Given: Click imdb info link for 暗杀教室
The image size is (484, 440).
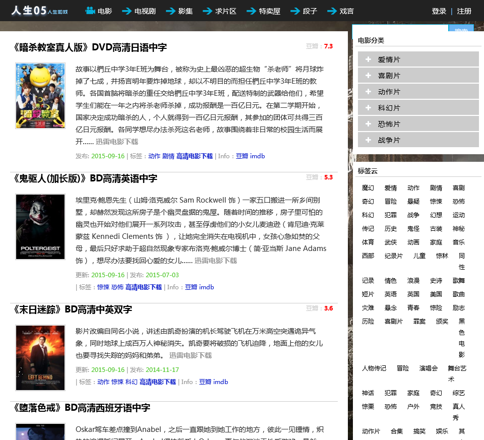Looking at the screenshot, I should pos(258,156).
